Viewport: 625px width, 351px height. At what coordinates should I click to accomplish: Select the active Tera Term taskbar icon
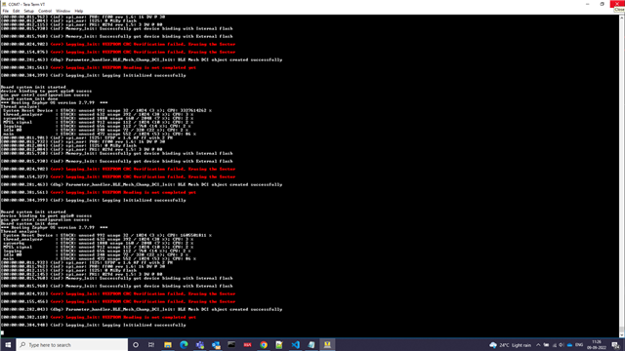click(327, 344)
